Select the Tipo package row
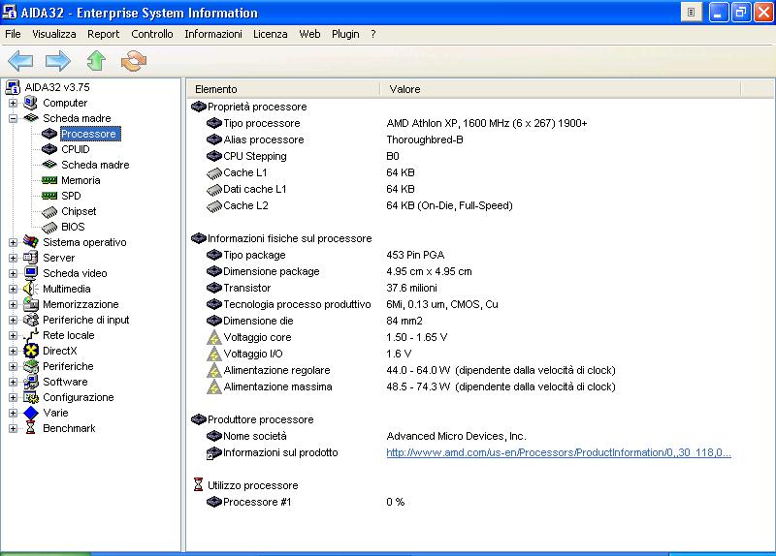This screenshot has height=556, width=776. pos(325,255)
